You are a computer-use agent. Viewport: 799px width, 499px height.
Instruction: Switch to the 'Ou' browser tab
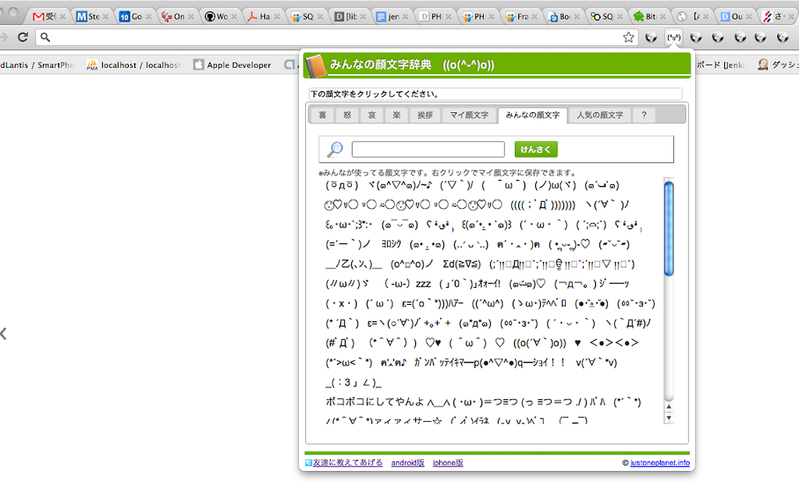[x=730, y=16]
